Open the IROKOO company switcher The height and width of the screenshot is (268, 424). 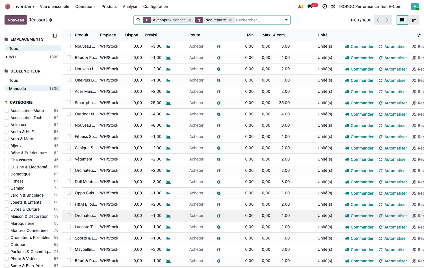[x=372, y=6]
